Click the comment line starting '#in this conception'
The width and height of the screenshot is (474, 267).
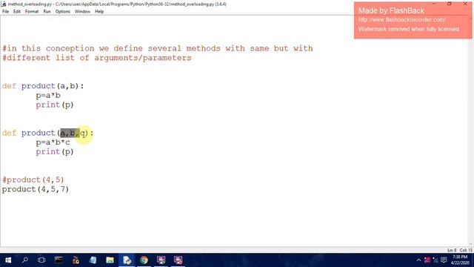point(158,48)
